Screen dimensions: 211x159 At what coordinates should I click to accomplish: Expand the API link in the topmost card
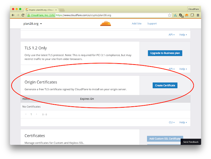tap(171, 35)
